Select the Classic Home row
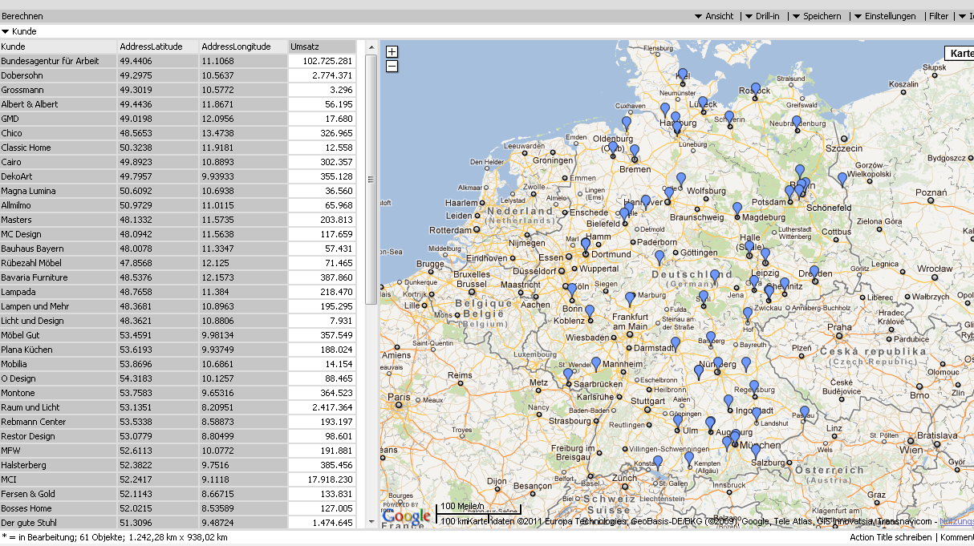974x546 pixels. 177,148
